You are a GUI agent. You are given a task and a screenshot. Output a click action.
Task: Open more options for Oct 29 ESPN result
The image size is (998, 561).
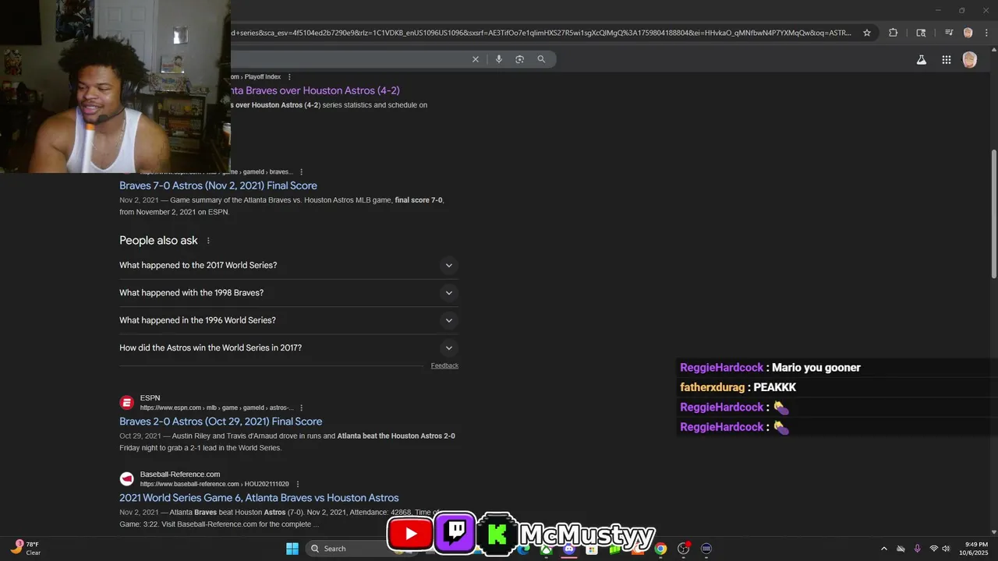tap(301, 408)
